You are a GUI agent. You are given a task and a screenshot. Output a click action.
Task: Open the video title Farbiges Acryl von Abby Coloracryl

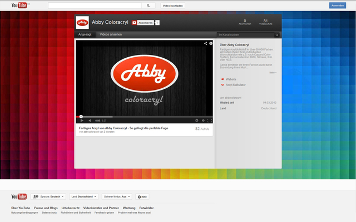coord(123,128)
